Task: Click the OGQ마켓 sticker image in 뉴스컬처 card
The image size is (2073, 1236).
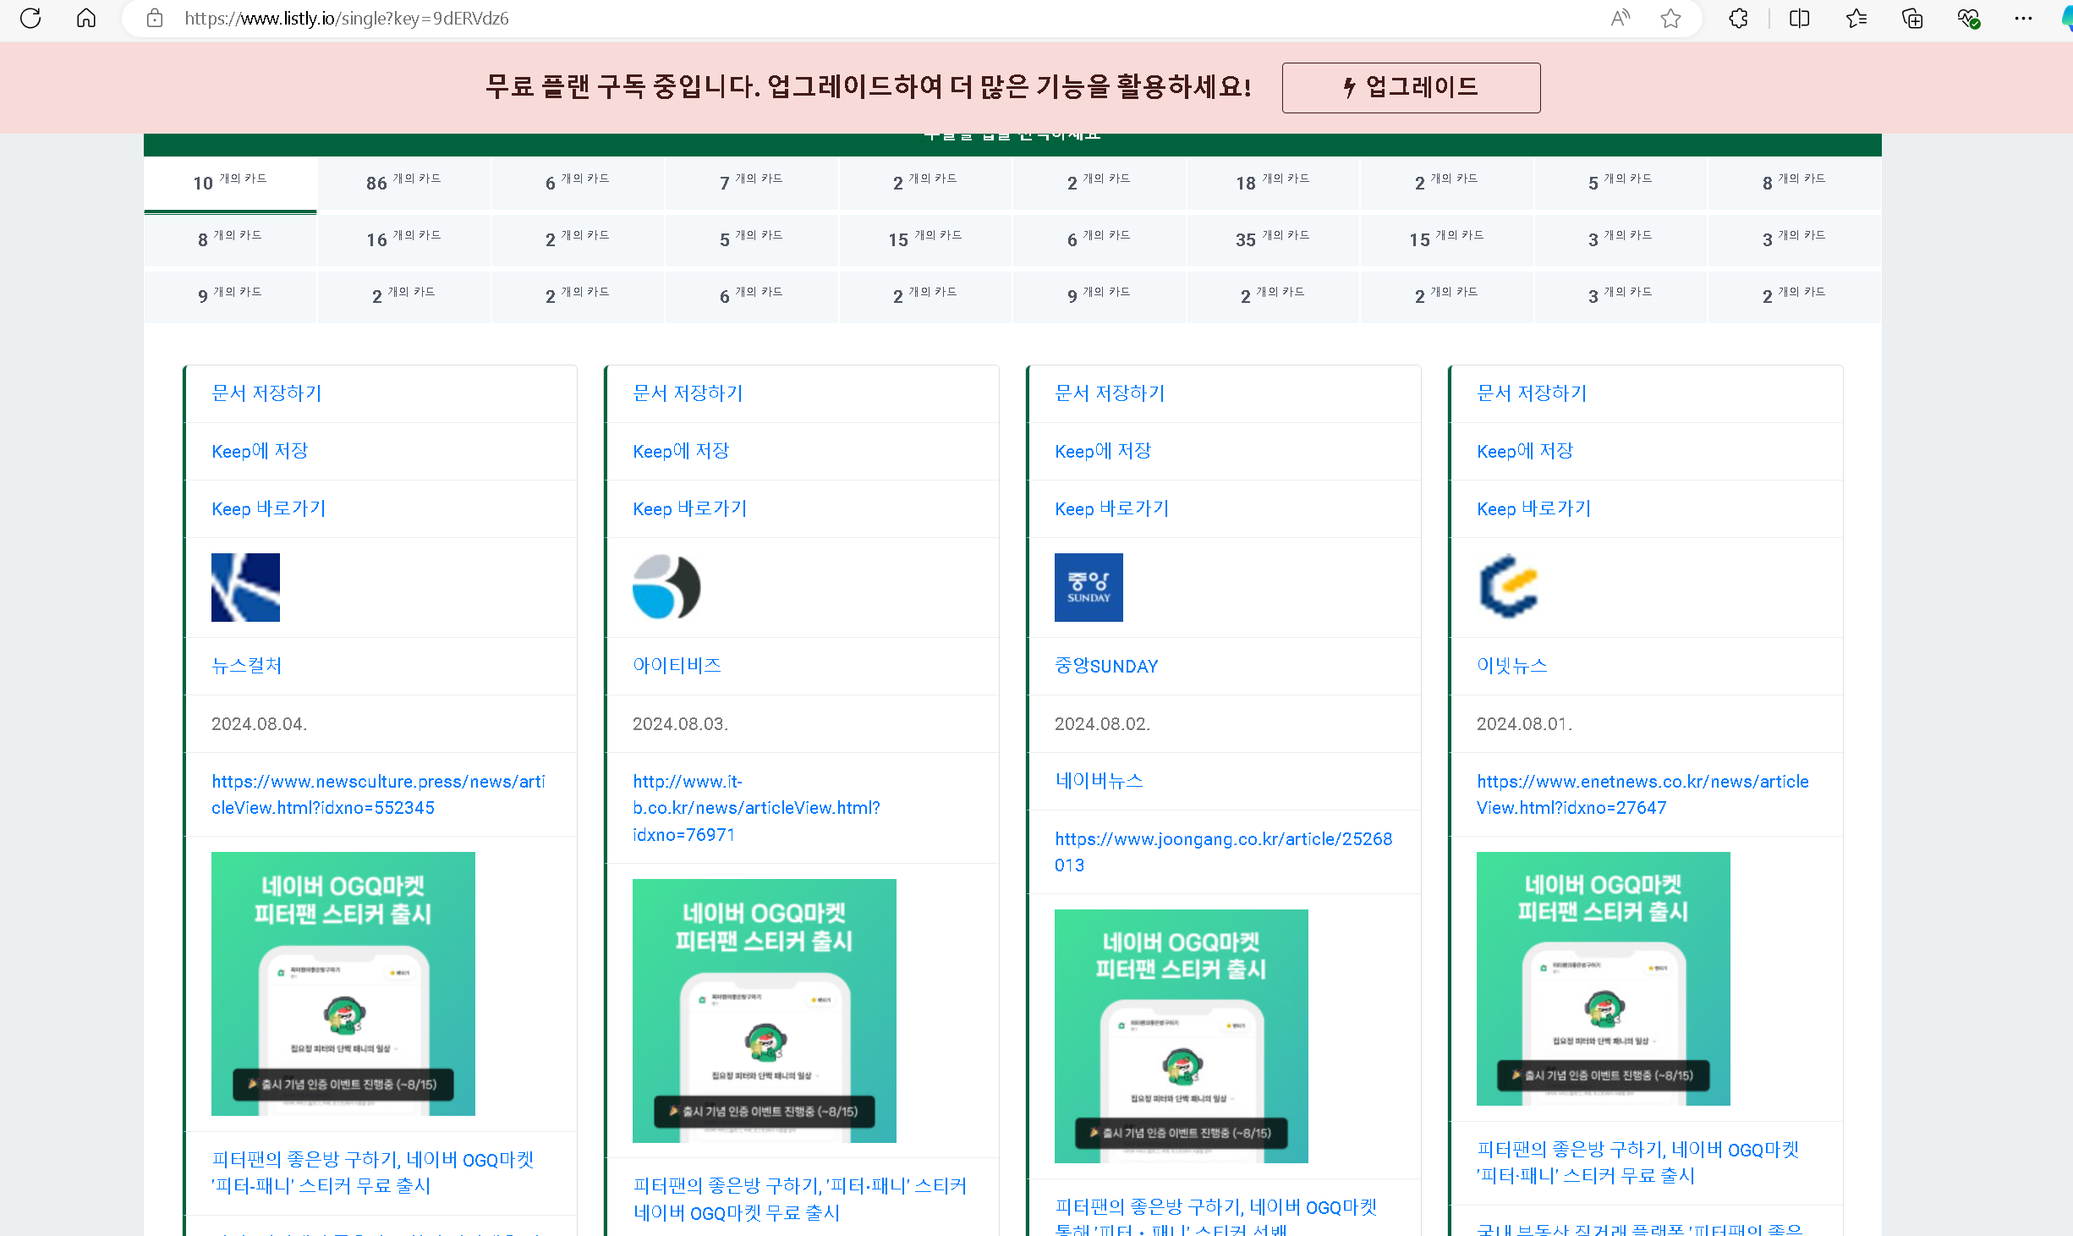Action: [x=343, y=984]
